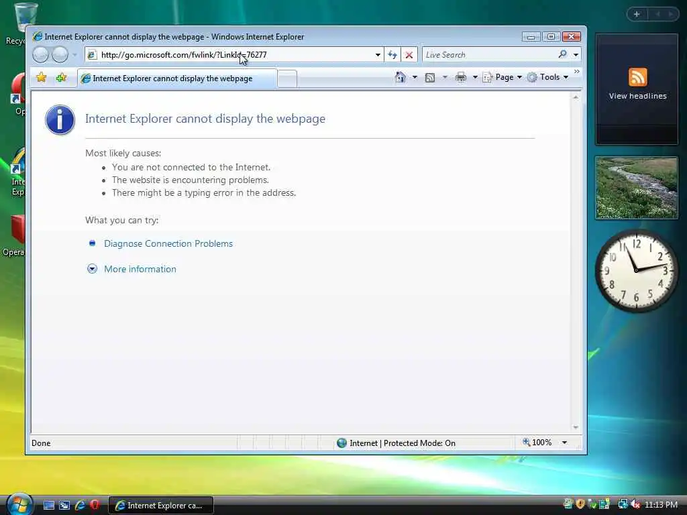Click the scrollbar up arrow
This screenshot has width=687, height=515.
tap(576, 97)
